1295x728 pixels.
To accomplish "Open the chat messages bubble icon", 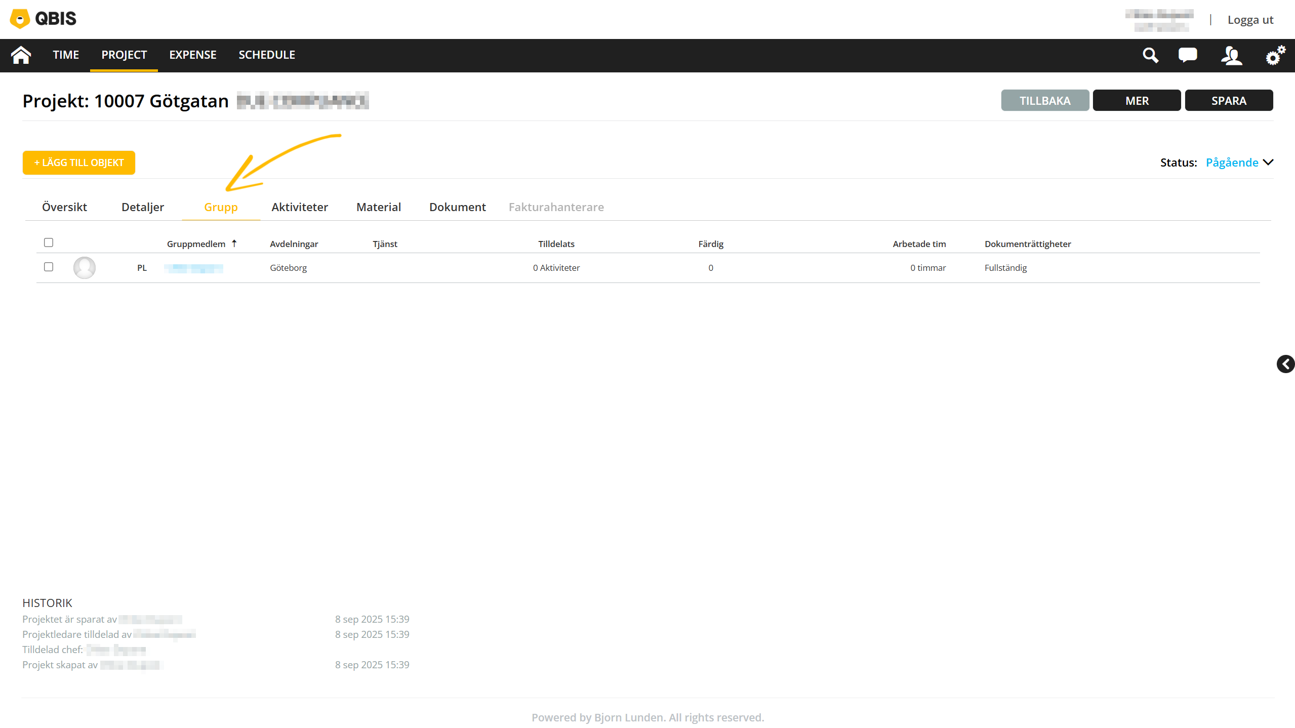I will pyautogui.click(x=1187, y=55).
